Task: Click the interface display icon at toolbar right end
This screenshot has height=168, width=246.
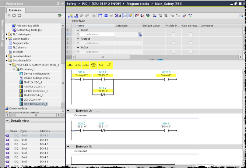Action: (241, 15)
